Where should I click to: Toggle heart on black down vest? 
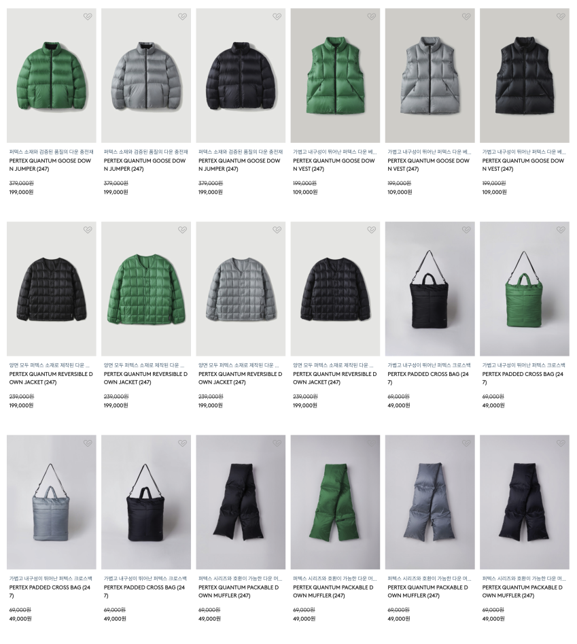(561, 17)
